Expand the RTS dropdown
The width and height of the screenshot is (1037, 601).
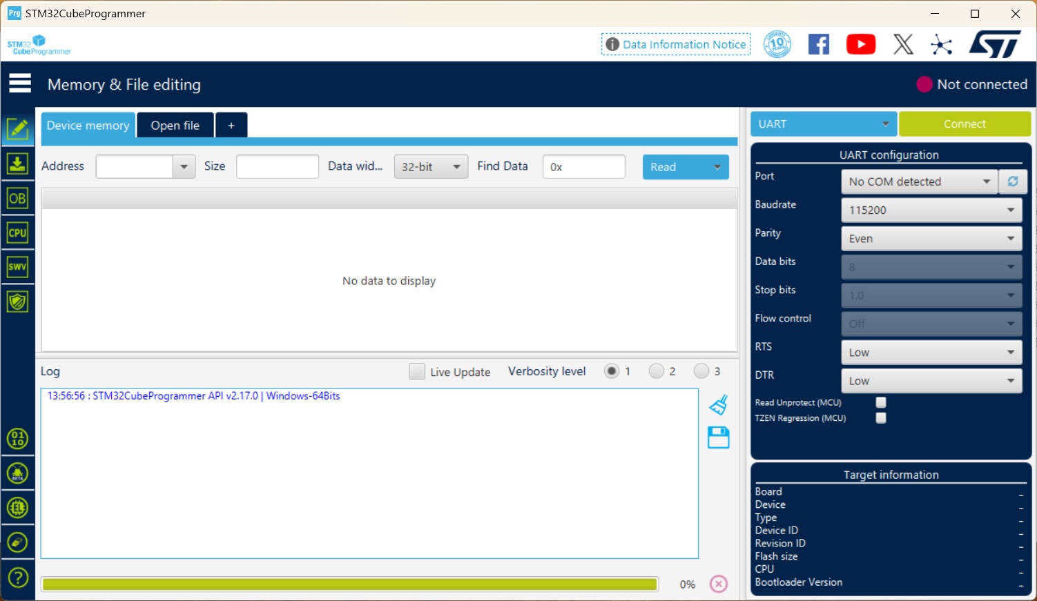point(931,352)
